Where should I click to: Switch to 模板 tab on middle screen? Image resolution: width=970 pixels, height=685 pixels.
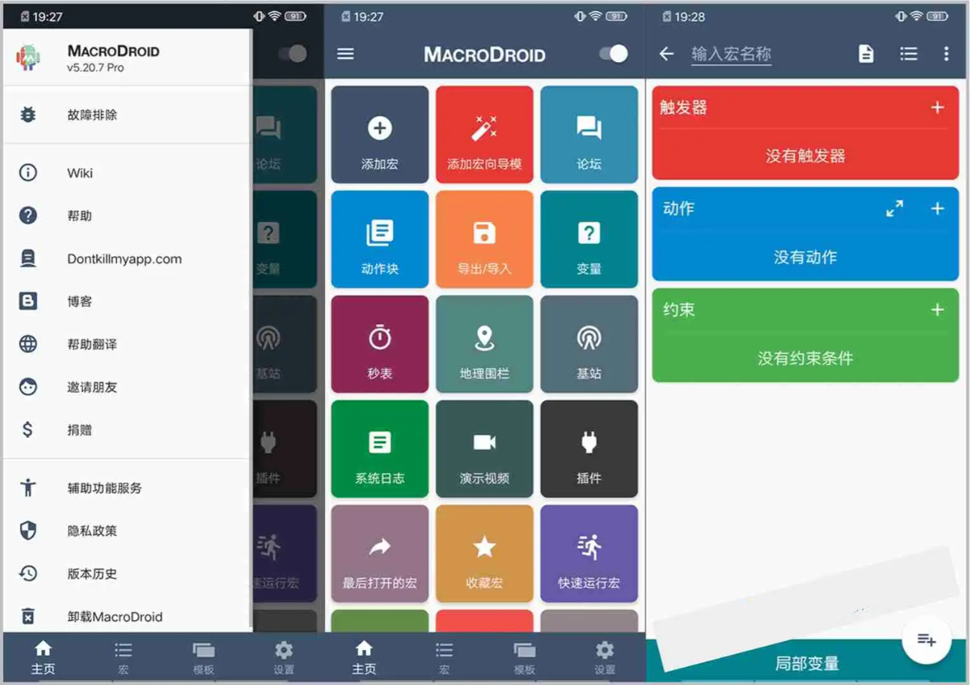click(x=525, y=657)
